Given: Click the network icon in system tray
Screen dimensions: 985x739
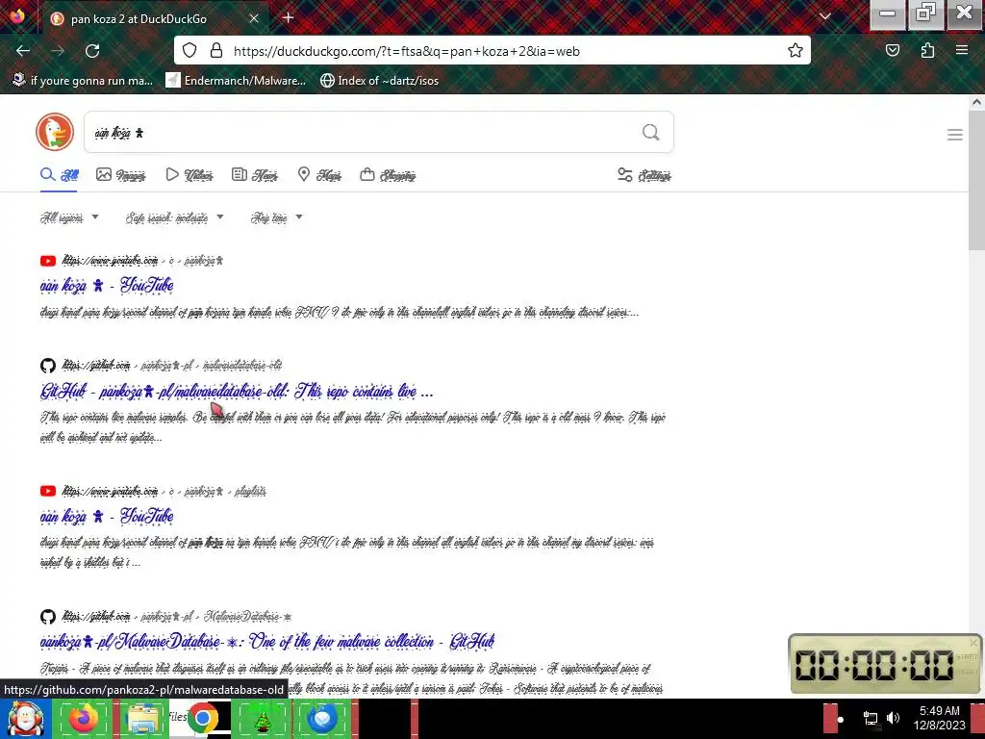Looking at the screenshot, I should pos(870,718).
